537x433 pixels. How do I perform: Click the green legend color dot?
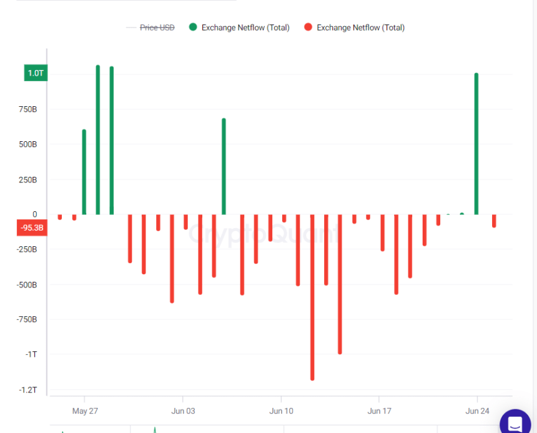(193, 27)
